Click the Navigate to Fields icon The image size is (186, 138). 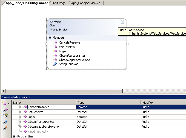point(5,122)
